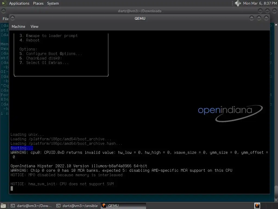278x209 pixels.
Task: Click '5. Configure Boot Options...' line
Action: [x=51, y=54]
